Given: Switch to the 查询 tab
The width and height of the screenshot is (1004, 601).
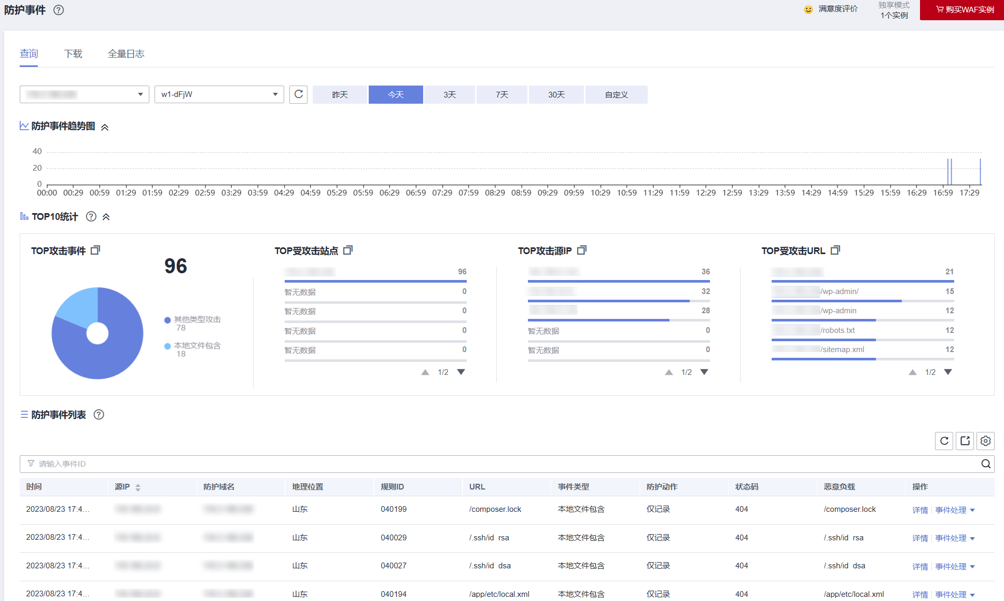Looking at the screenshot, I should (29, 54).
